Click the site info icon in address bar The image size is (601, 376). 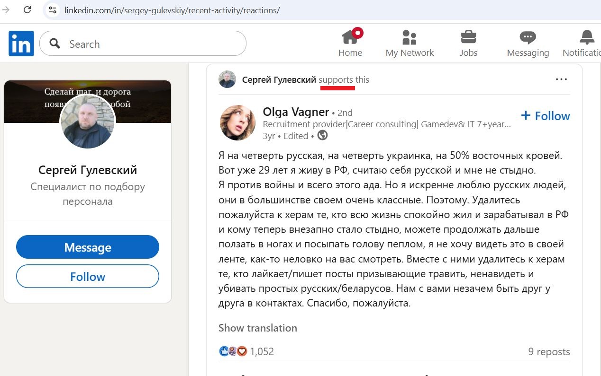[x=53, y=10]
